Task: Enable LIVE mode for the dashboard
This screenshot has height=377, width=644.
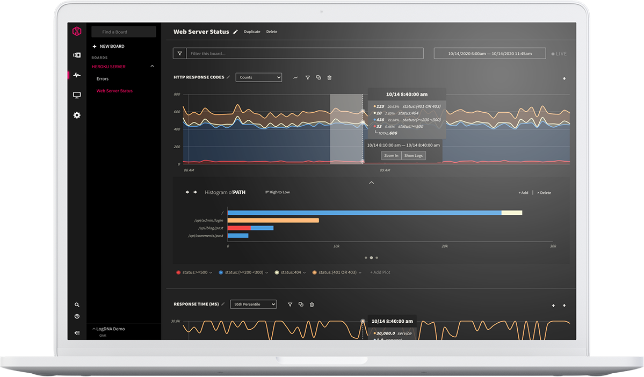Action: 560,53
